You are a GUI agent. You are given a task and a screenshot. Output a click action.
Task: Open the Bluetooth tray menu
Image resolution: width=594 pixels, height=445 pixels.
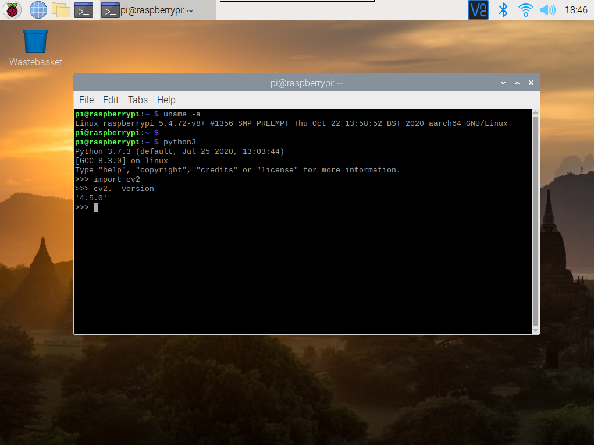click(504, 10)
